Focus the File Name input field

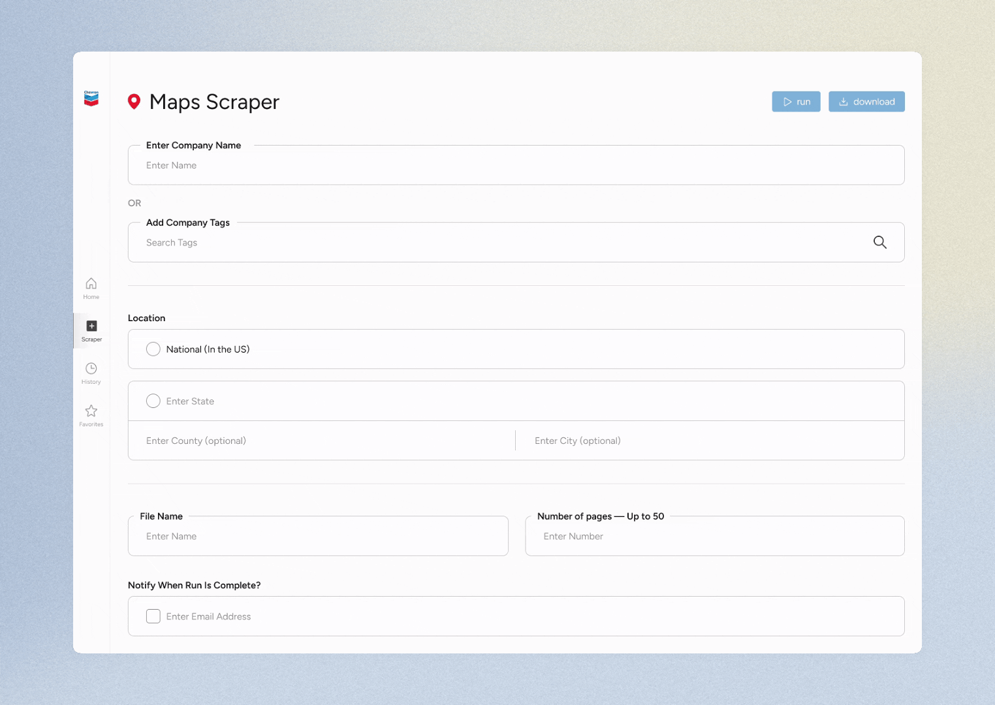click(x=318, y=536)
